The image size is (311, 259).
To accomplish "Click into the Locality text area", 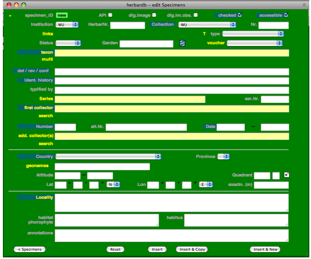I will click(x=172, y=203).
